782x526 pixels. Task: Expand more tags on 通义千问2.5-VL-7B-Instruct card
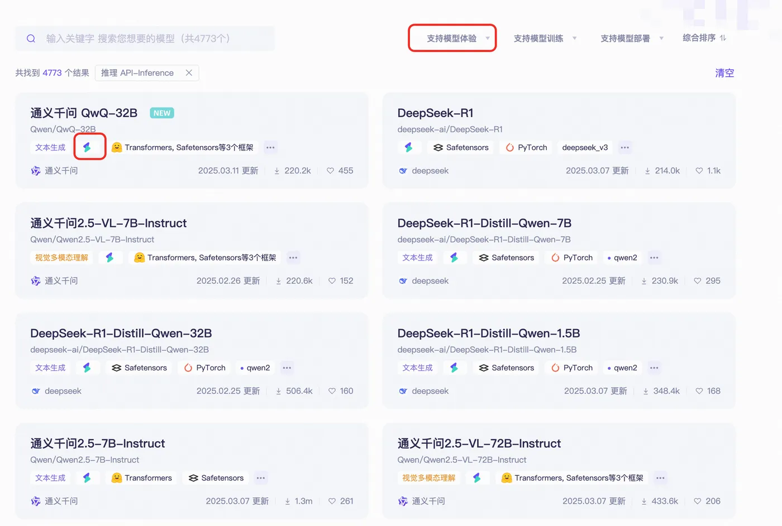pyautogui.click(x=293, y=258)
